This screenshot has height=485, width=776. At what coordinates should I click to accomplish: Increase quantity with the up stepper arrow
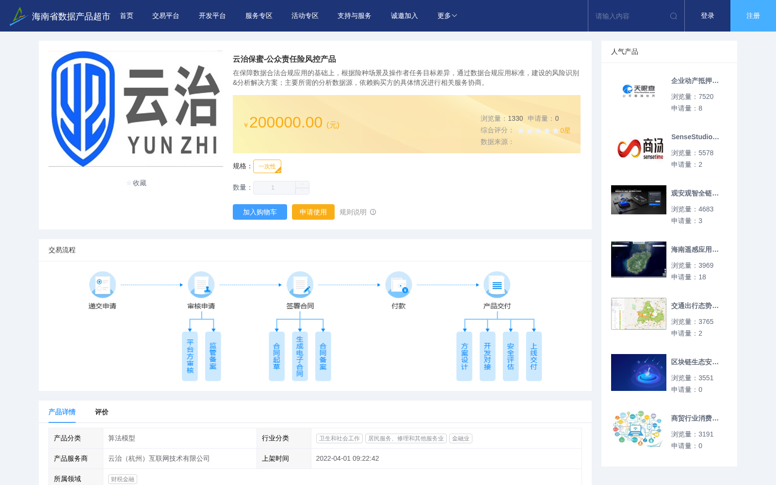click(x=302, y=184)
